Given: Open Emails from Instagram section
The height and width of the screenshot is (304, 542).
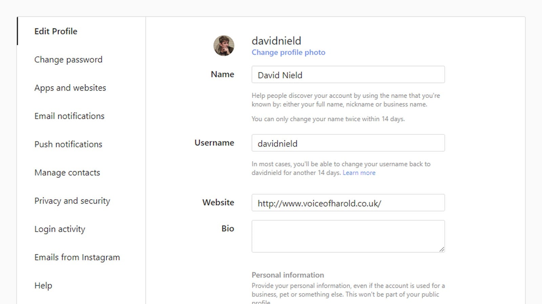Looking at the screenshot, I should 77,257.
